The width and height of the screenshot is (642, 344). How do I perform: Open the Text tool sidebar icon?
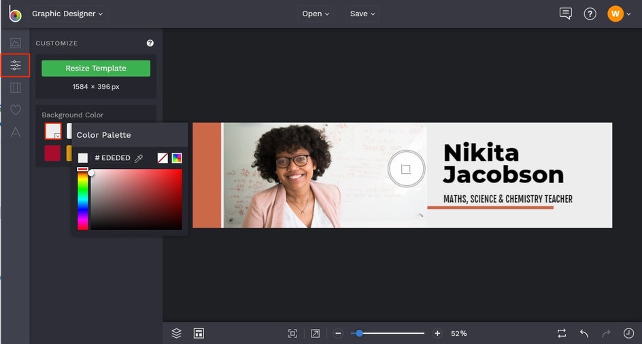coord(15,132)
